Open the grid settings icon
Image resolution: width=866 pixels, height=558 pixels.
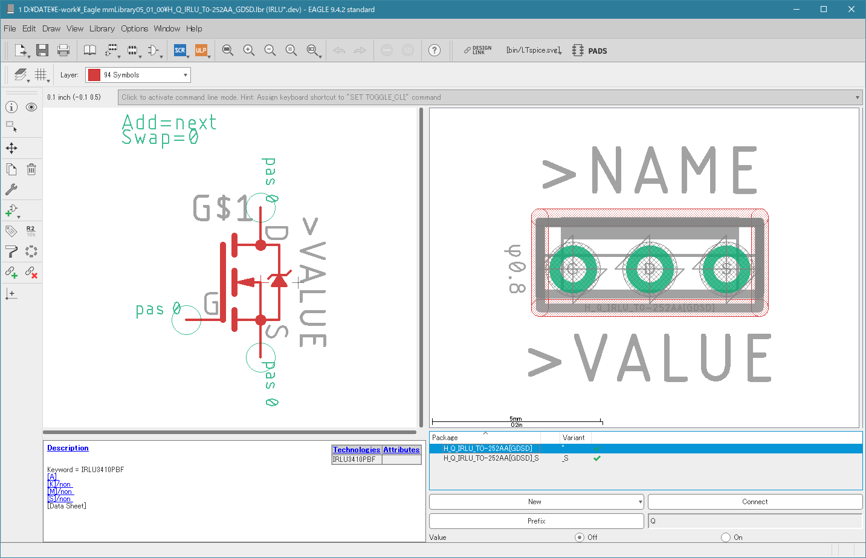pos(40,74)
